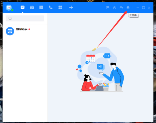156x123 pixels.
Task: Click the green online status indicator
Action: pyautogui.click(x=12, y=10)
